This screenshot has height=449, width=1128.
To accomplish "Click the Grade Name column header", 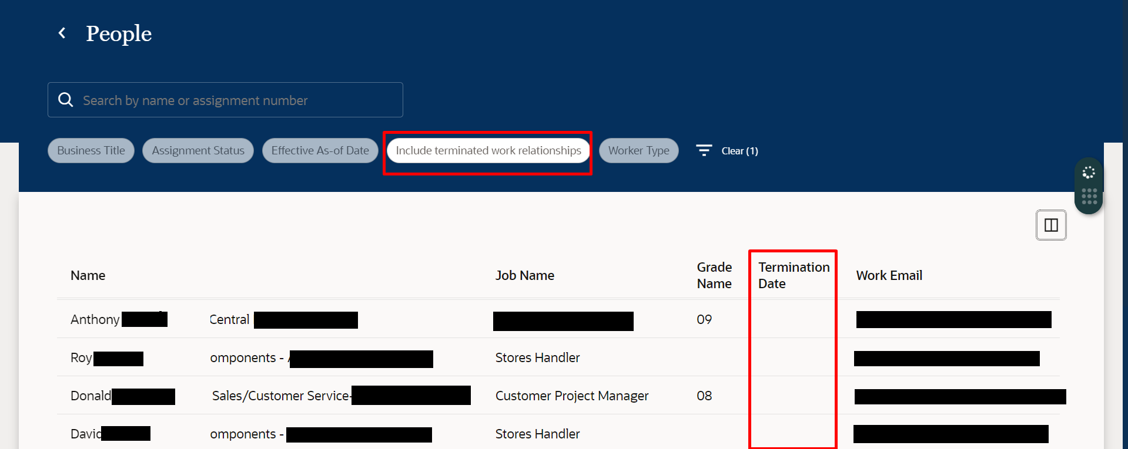I will pos(715,275).
